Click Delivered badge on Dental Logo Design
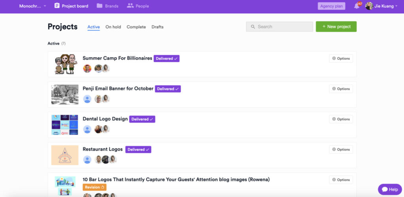 tap(142, 119)
